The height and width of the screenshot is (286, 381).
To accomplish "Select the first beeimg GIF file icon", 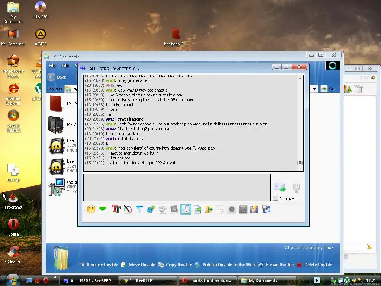I will (57, 146).
